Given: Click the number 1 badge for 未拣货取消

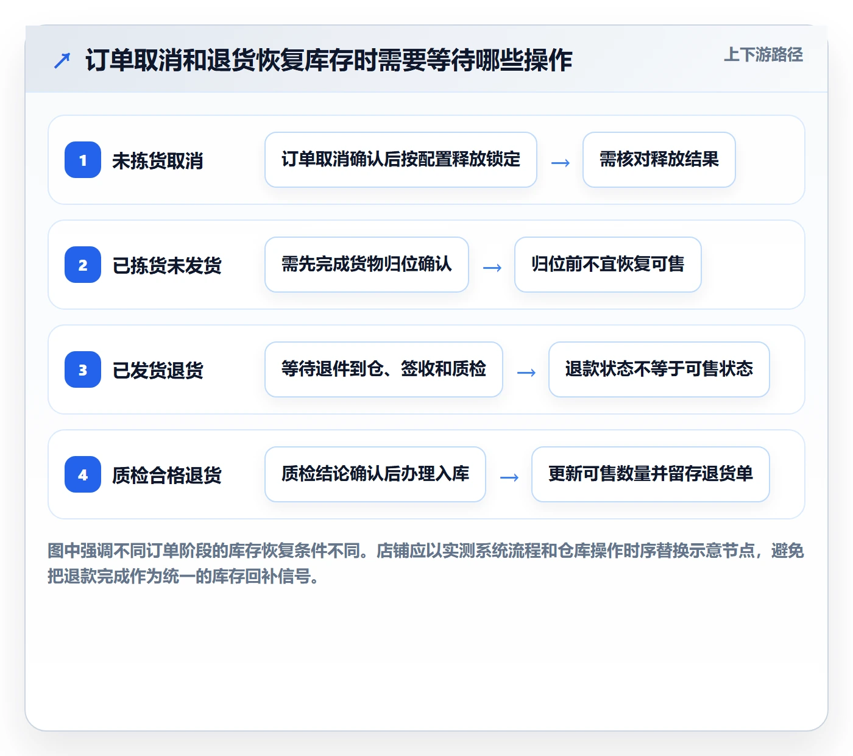Looking at the screenshot, I should (83, 160).
